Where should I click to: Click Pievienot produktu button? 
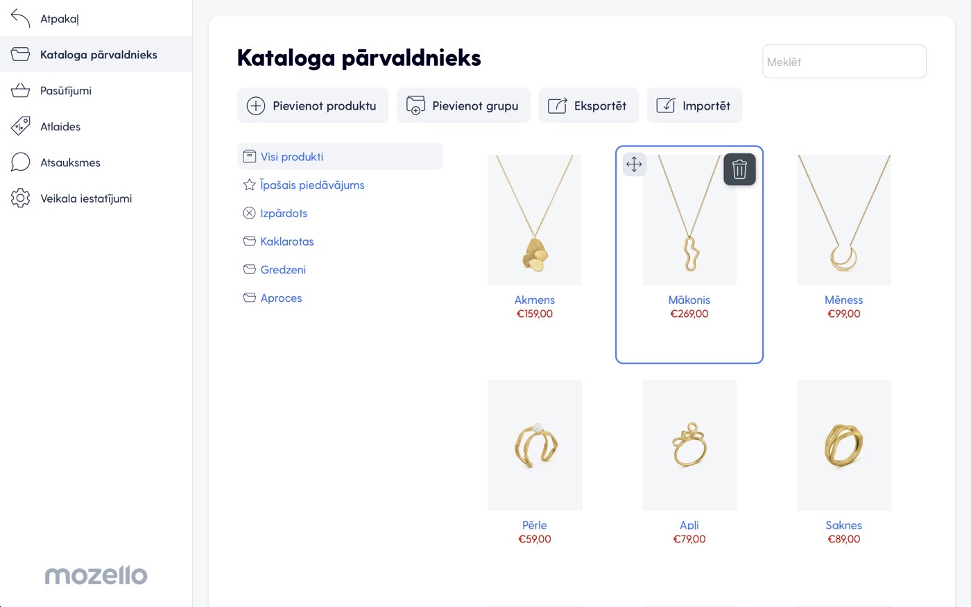pos(313,105)
